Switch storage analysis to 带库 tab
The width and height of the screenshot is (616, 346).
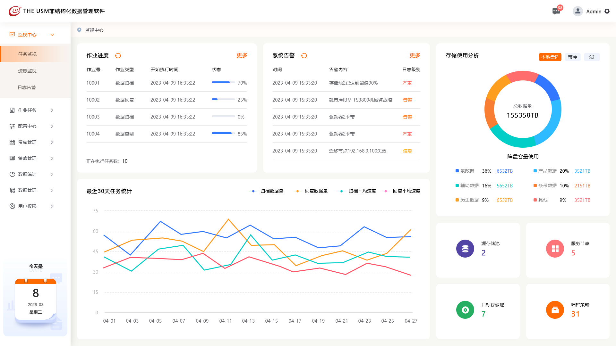572,57
